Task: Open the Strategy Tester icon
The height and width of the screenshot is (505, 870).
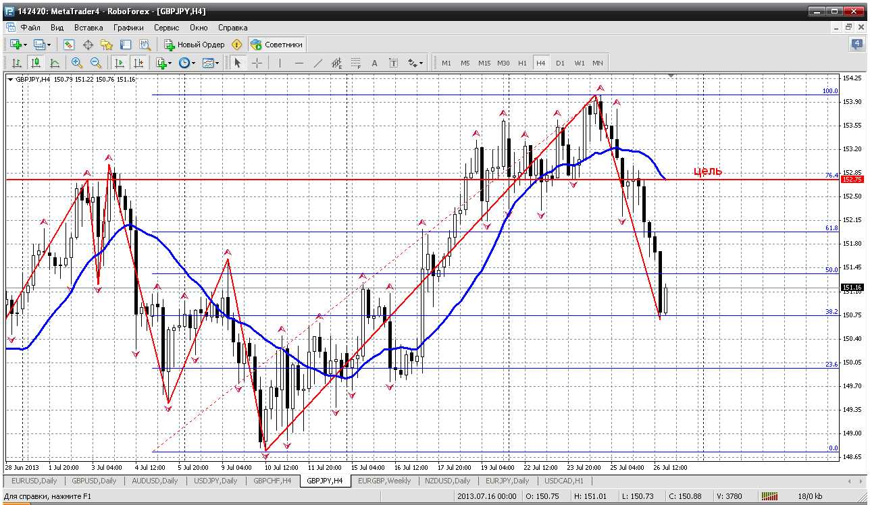Action: (x=145, y=45)
